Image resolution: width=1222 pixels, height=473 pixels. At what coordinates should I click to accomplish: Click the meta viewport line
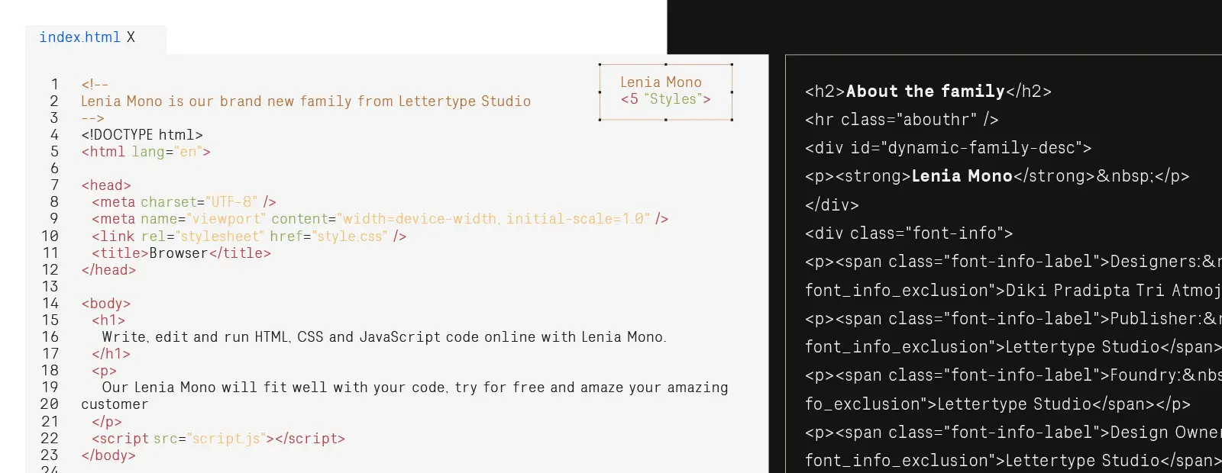pyautogui.click(x=380, y=218)
